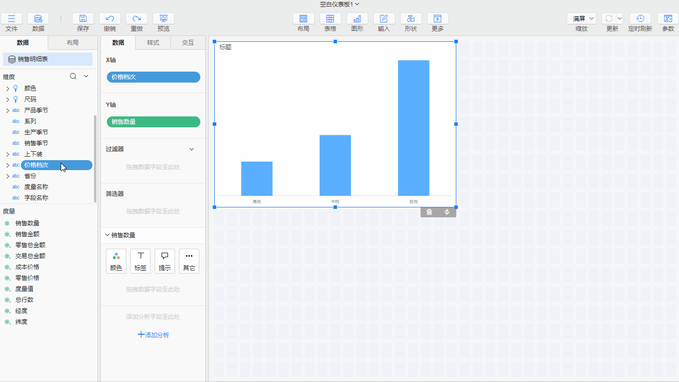
Task: Open Preview (预览) mode
Action: (164, 19)
